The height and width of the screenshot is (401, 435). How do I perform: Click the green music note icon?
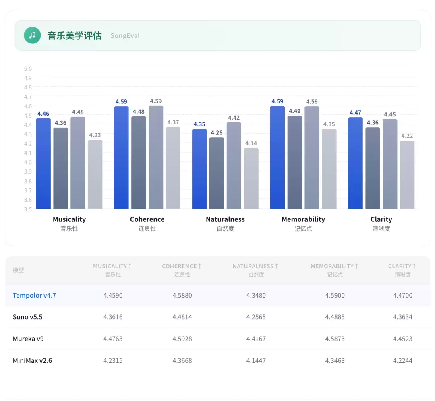click(32, 35)
